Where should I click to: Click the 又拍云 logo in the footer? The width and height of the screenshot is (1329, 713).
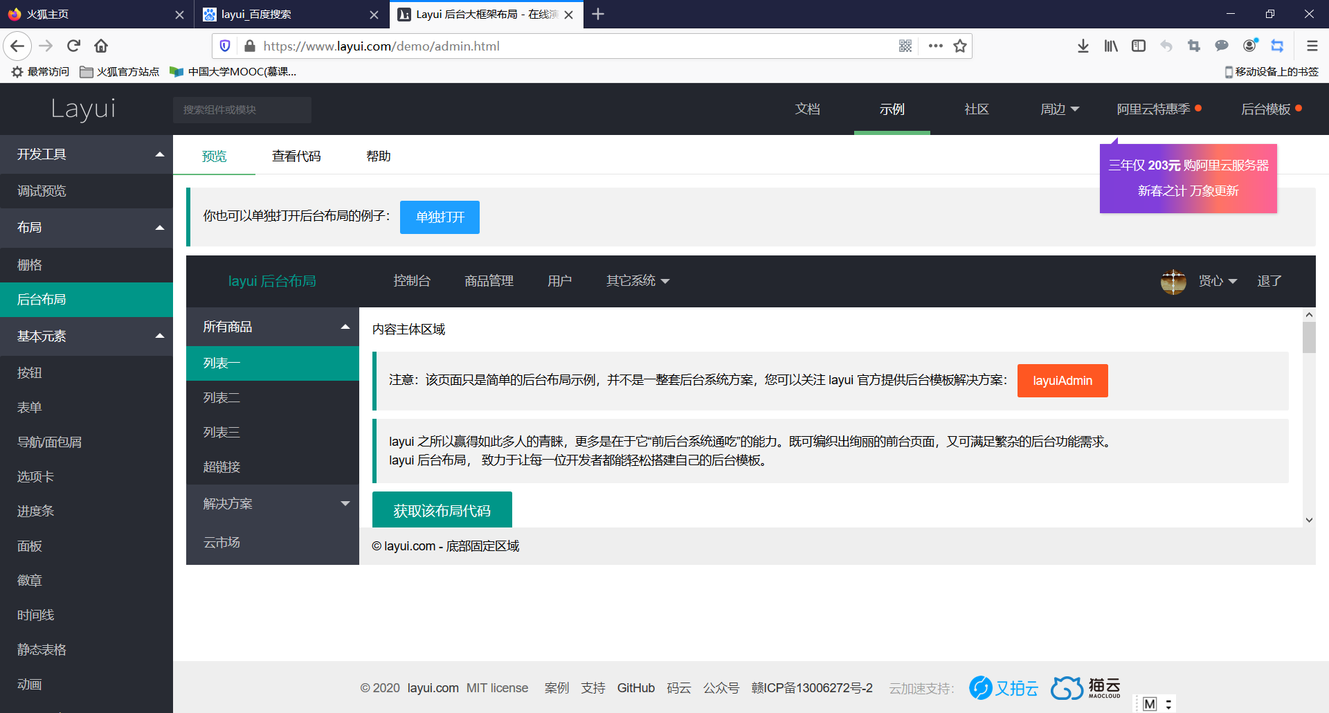tap(1002, 687)
